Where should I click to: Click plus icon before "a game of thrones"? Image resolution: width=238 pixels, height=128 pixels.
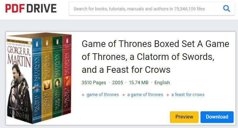click(124, 95)
